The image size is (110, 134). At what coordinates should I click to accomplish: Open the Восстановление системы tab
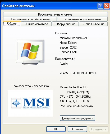(x=56, y=14)
